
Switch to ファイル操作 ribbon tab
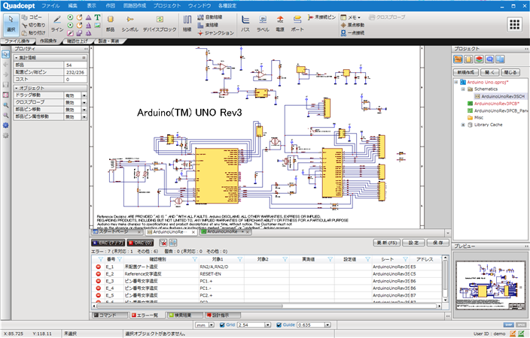point(17,41)
